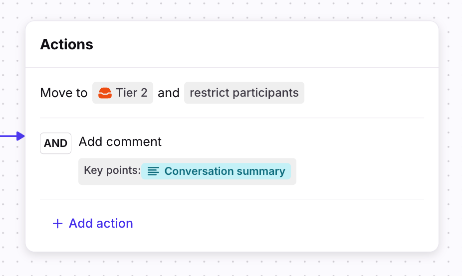Viewport: 462px width, 276px height.
Task: Click empty comment box area after summary chip
Action: pyautogui.click(x=293, y=171)
